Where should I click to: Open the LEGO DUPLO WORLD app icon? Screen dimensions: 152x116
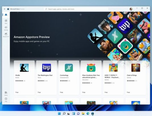tap(113, 68)
